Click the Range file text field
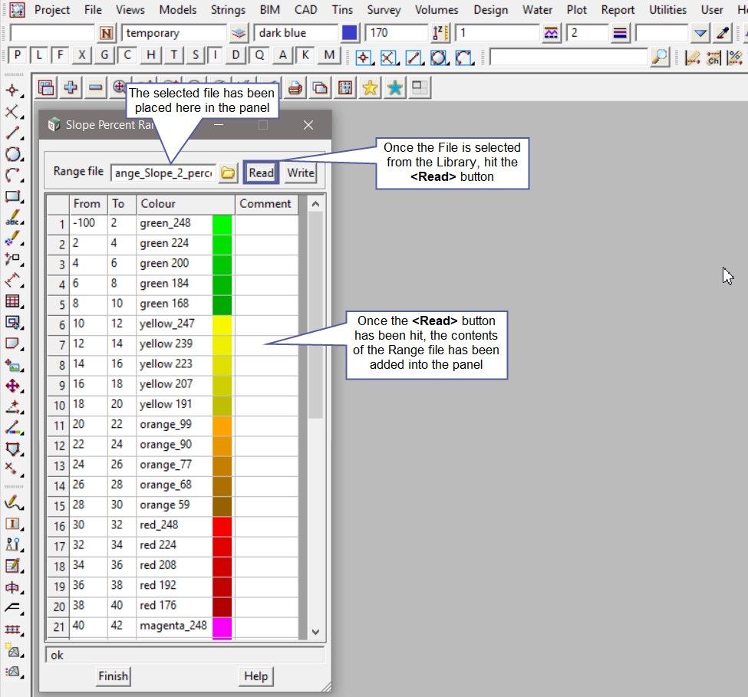748x697 pixels. pos(162,173)
